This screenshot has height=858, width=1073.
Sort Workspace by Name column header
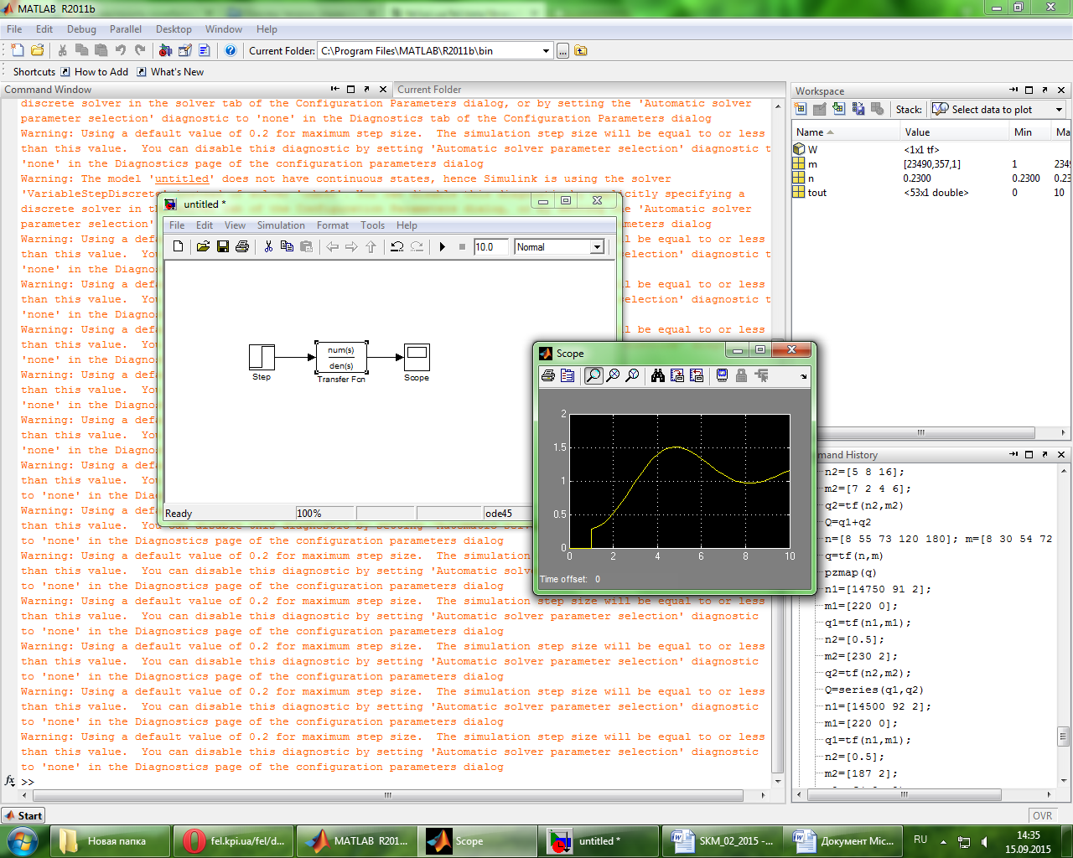(x=845, y=132)
